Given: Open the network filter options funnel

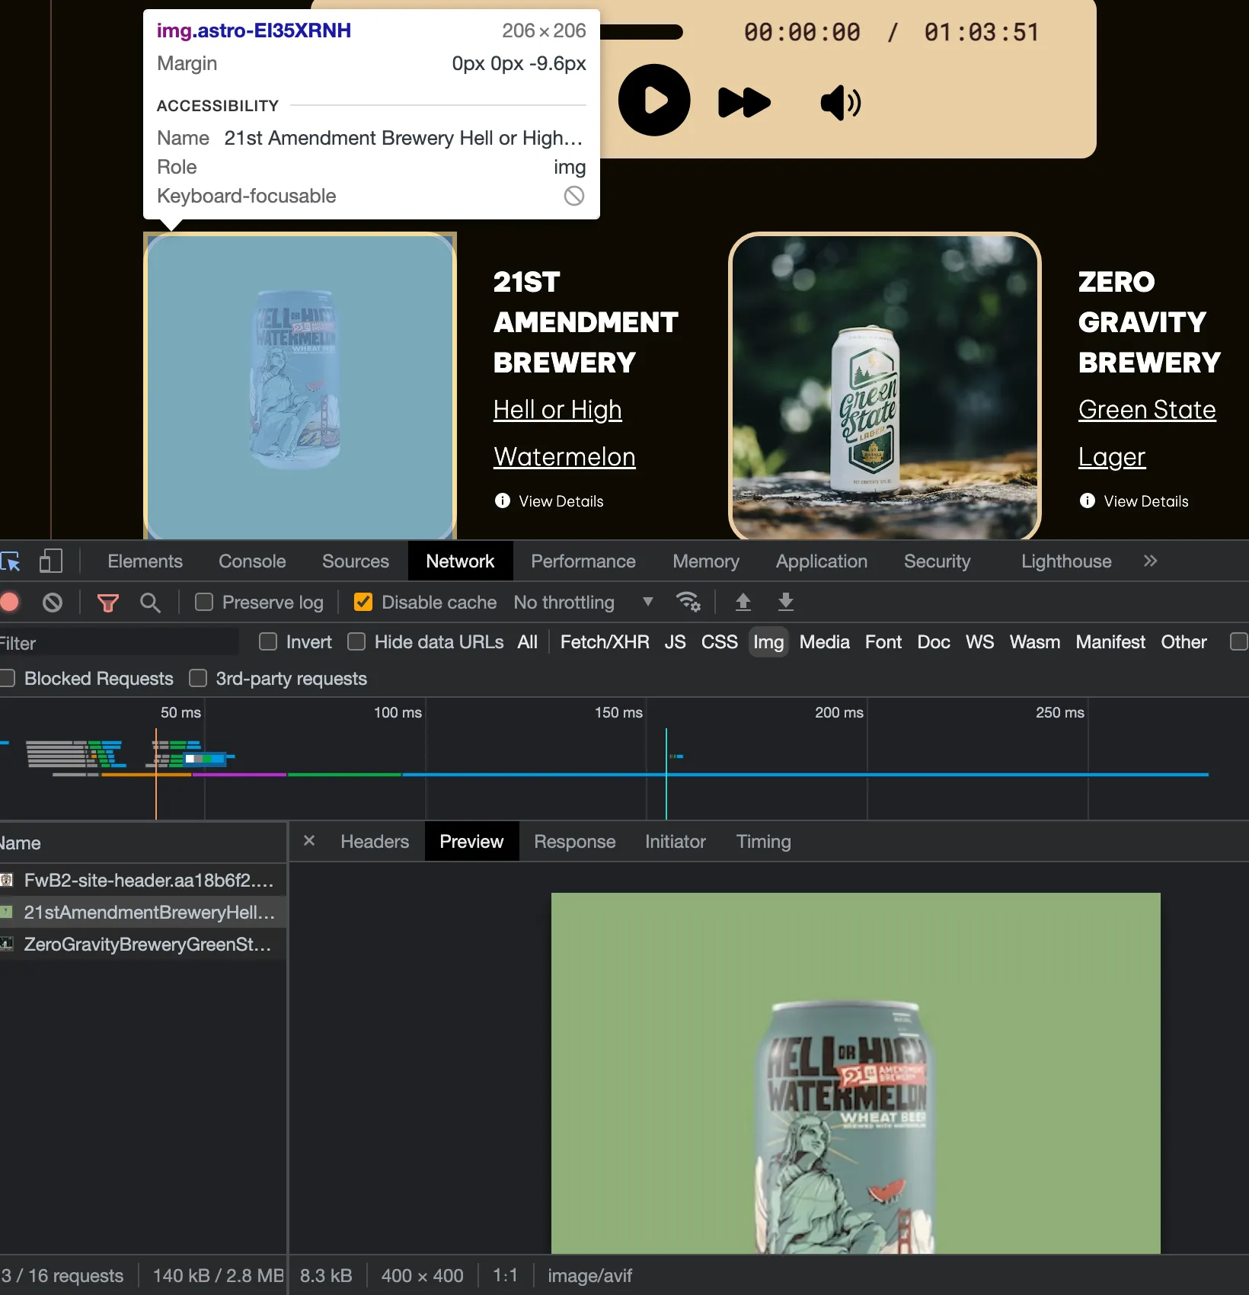Looking at the screenshot, I should click(107, 602).
